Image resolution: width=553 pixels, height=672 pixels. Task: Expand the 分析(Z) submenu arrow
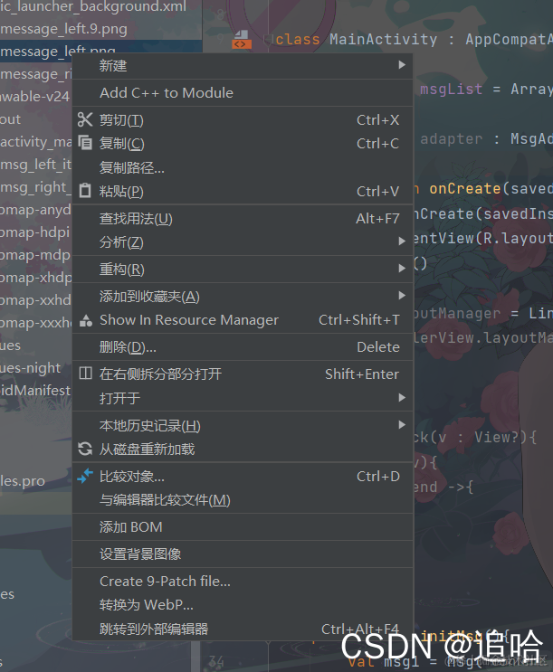point(402,241)
